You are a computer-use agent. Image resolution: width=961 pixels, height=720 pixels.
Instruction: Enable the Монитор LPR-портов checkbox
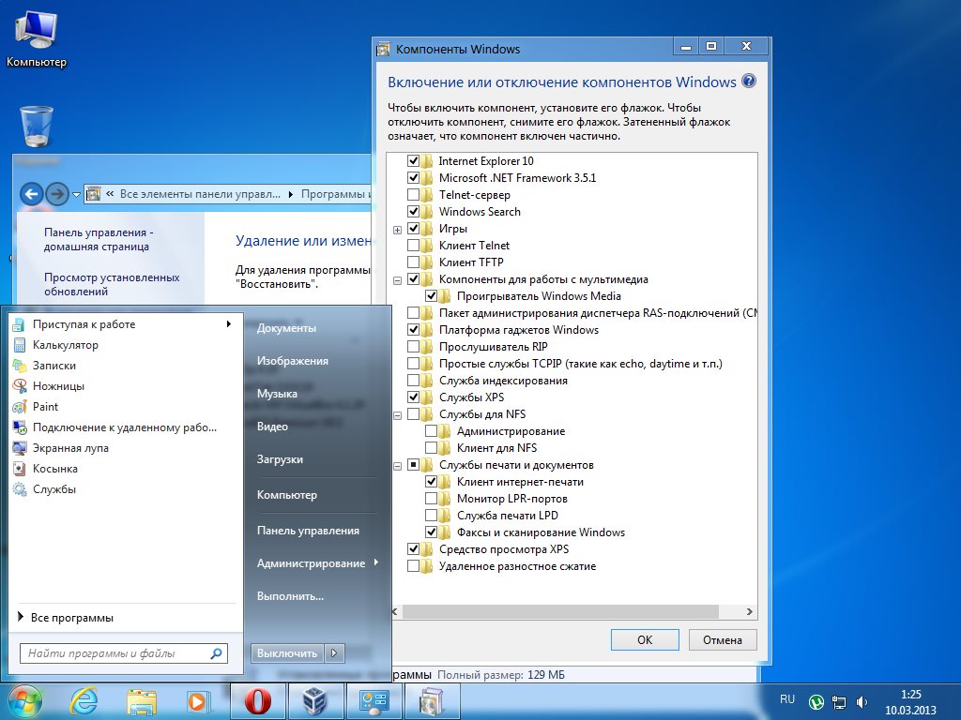pyautogui.click(x=431, y=499)
